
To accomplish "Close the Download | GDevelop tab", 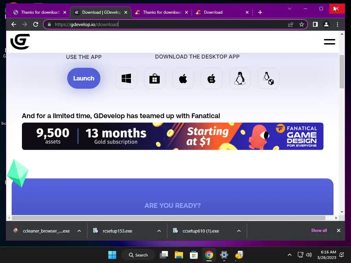I will click(126, 12).
